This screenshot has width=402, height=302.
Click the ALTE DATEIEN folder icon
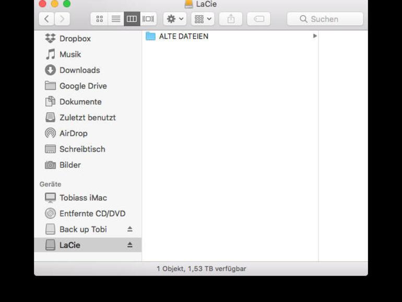tap(150, 36)
